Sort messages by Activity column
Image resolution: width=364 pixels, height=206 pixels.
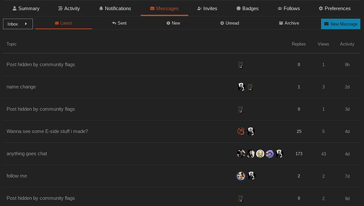coord(347,44)
